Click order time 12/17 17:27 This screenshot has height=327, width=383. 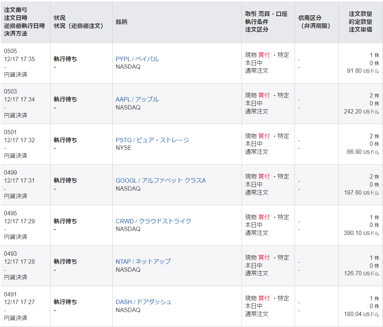click(19, 302)
